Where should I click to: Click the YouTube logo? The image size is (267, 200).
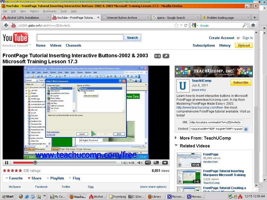[x=15, y=38]
